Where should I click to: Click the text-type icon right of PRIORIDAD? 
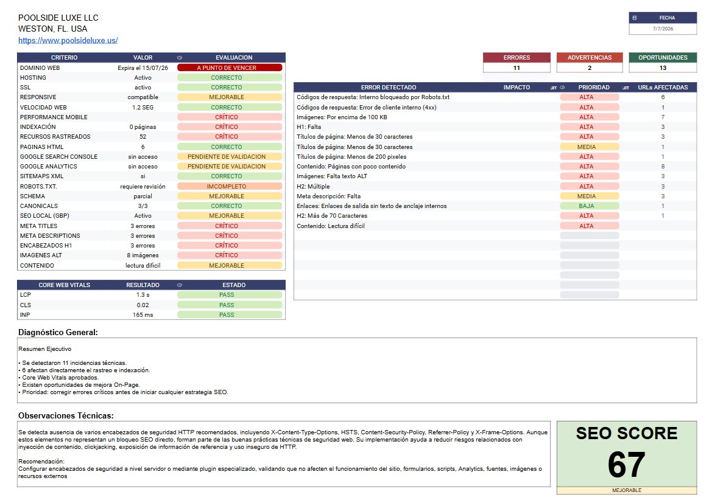[x=625, y=88]
